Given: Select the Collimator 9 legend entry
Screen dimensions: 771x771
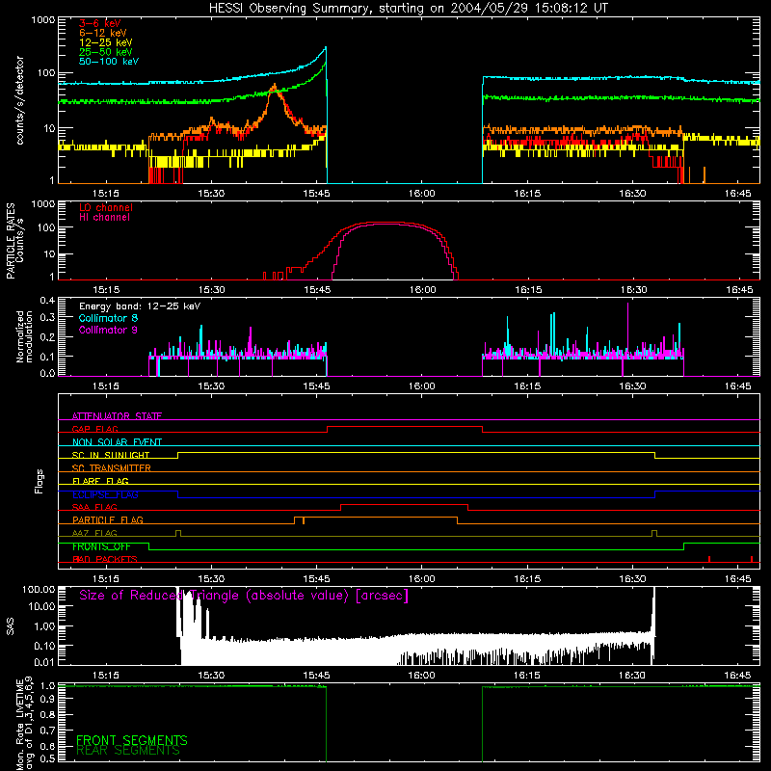Looking at the screenshot, I should (108, 330).
